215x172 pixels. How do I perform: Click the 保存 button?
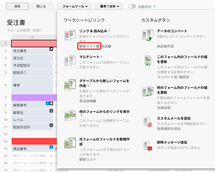tap(17, 6)
